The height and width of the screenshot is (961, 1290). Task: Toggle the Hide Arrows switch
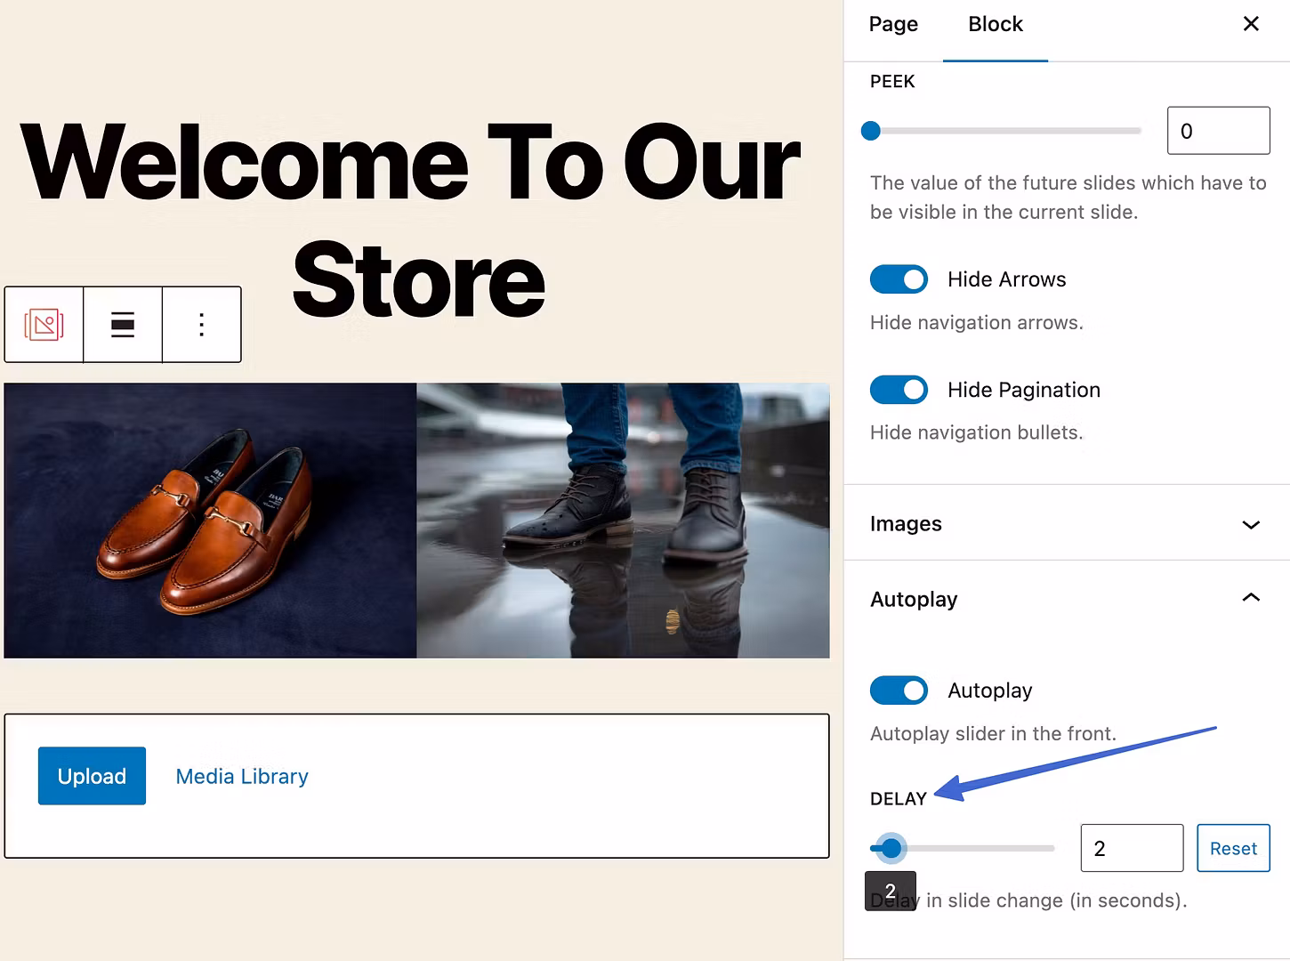[x=899, y=279]
